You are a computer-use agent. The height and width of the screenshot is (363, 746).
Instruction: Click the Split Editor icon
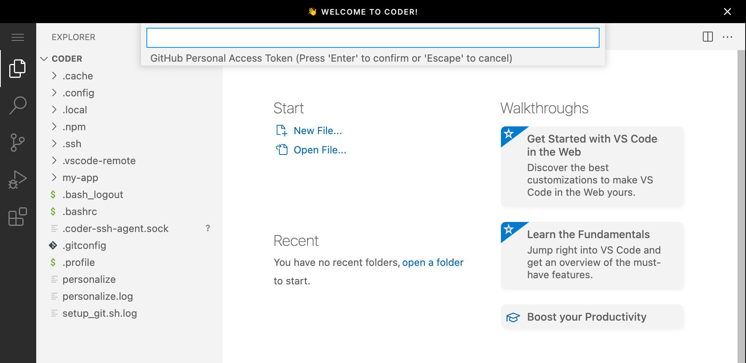click(x=708, y=37)
